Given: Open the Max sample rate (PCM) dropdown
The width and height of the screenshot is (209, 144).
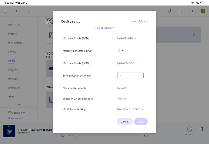Looking at the screenshot, I should coord(127,38).
